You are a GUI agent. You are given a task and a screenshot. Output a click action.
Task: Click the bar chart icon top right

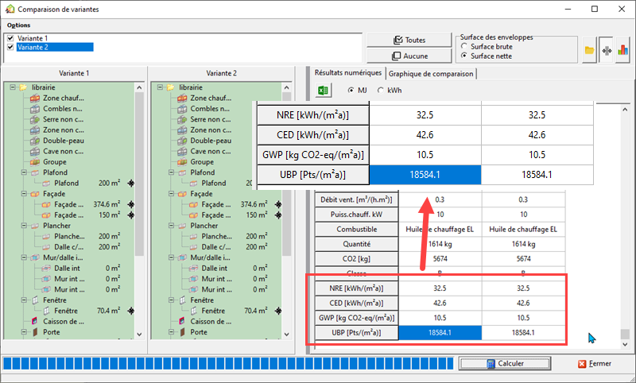tap(622, 50)
